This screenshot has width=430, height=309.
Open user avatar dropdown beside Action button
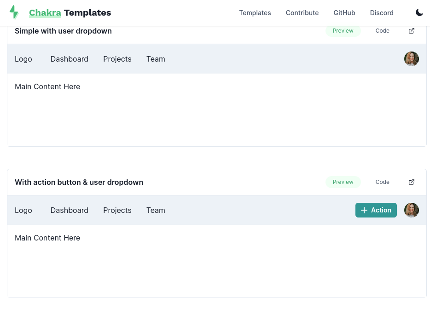coord(412,210)
